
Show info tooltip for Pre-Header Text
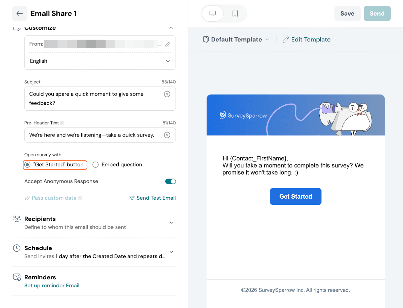point(62,123)
